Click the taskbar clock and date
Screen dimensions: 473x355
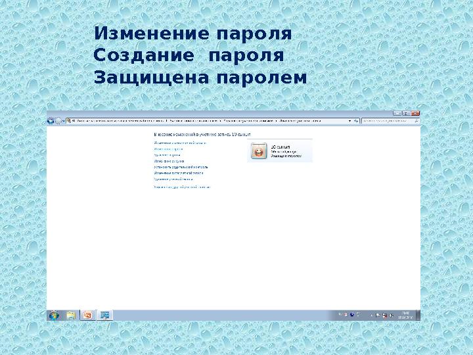click(x=405, y=316)
